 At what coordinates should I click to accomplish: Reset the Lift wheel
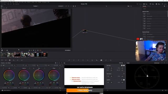(15, 68)
